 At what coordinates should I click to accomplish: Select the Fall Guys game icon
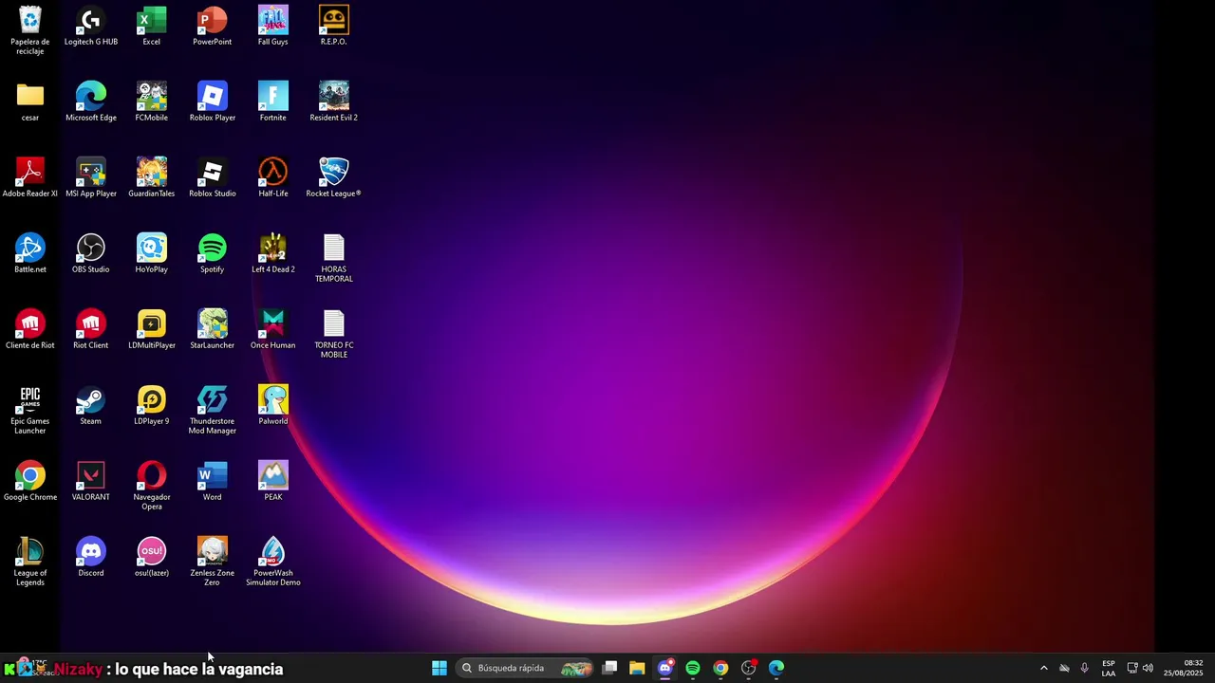pyautogui.click(x=273, y=26)
